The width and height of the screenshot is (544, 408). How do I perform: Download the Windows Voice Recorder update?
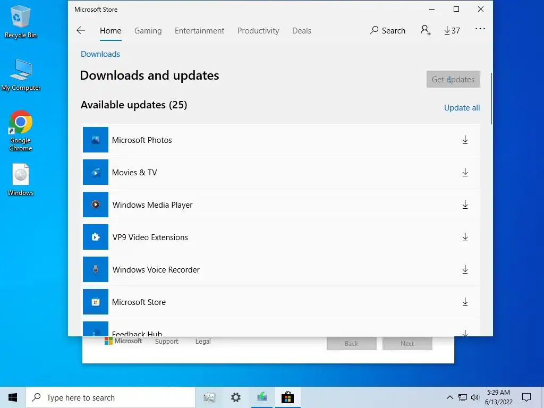point(465,269)
